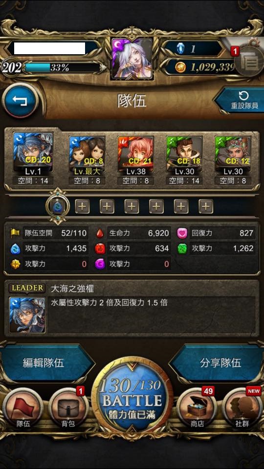Select the last team slot plus button
The height and width of the screenshot is (469, 264).
pos(206,206)
